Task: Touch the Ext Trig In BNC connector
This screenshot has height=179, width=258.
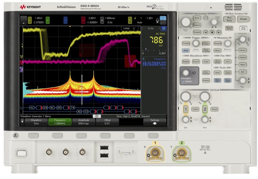Action: coord(82,152)
